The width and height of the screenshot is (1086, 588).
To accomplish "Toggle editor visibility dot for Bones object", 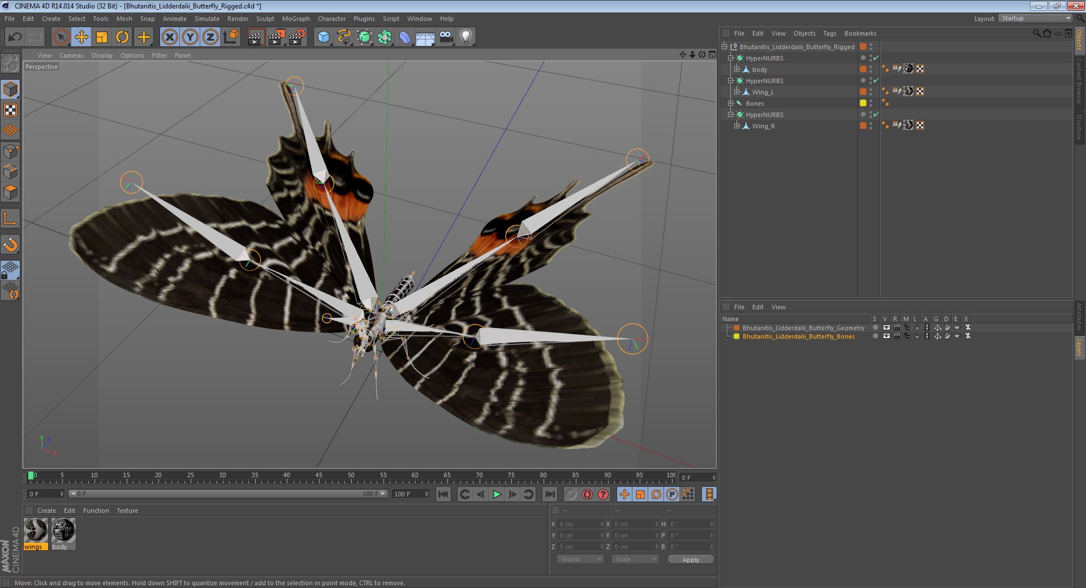I will [871, 101].
